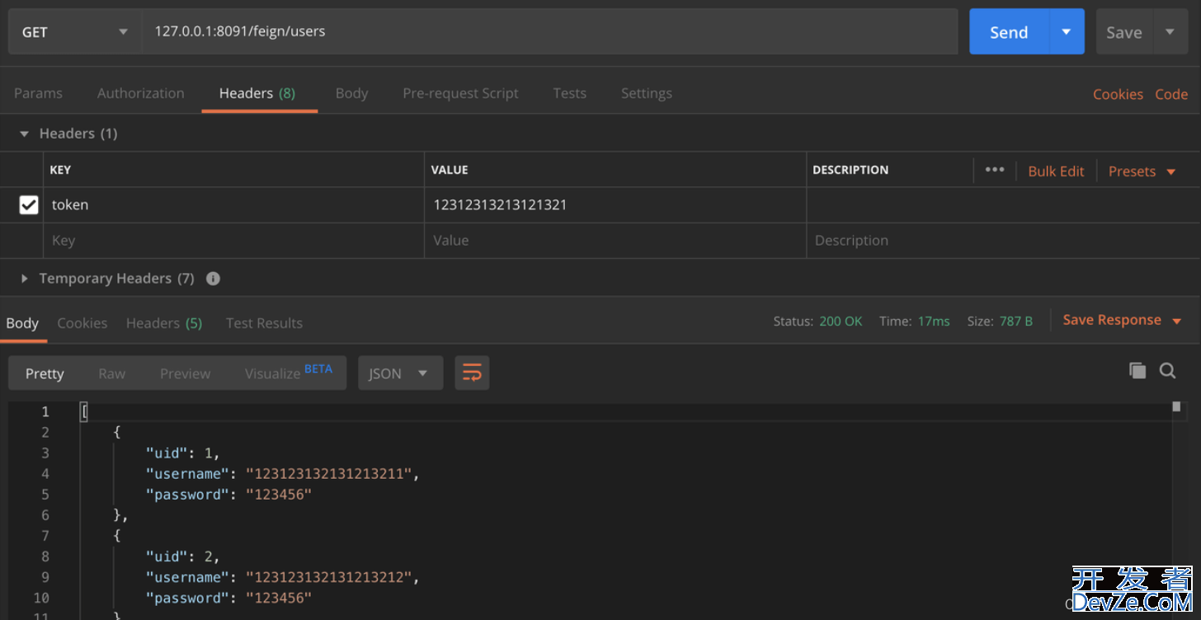Click the password value on line 10
Image resolution: width=1201 pixels, height=620 pixels.
279,598
